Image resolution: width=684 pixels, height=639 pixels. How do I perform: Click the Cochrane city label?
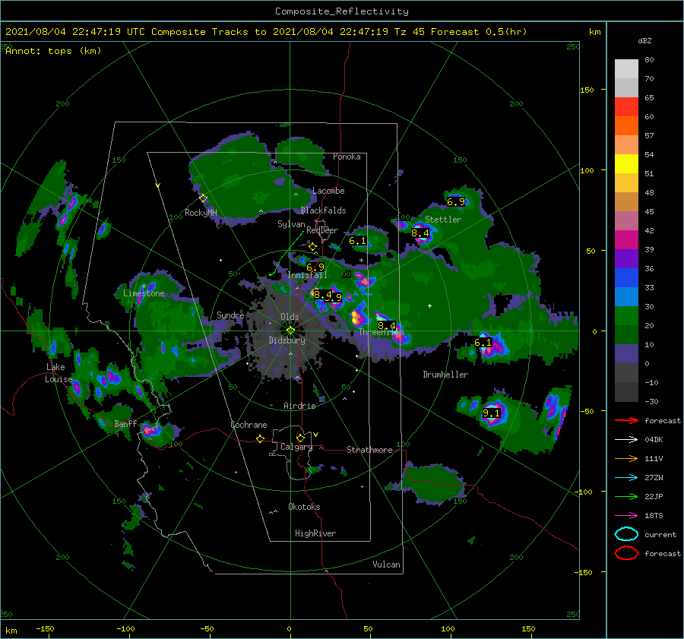pyautogui.click(x=249, y=425)
